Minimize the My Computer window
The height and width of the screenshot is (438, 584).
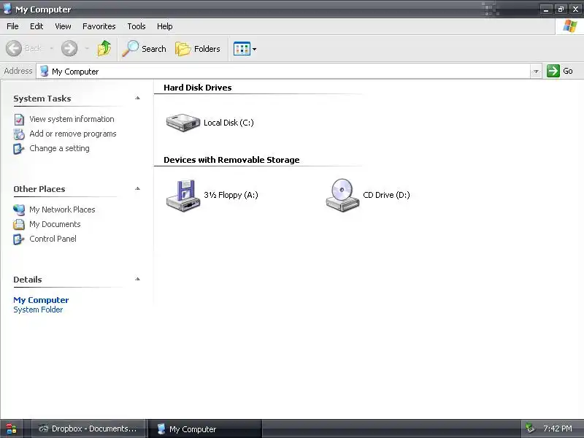[x=546, y=9]
